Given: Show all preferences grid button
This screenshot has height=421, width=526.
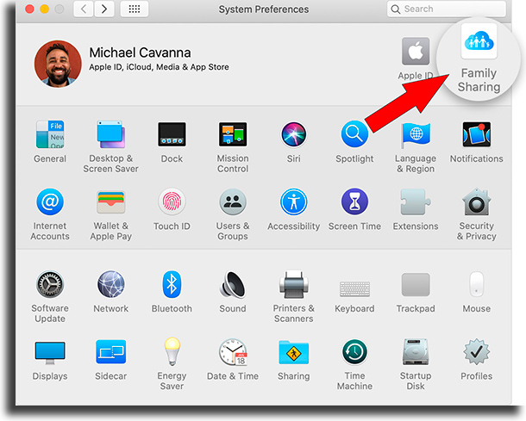Looking at the screenshot, I should [135, 9].
